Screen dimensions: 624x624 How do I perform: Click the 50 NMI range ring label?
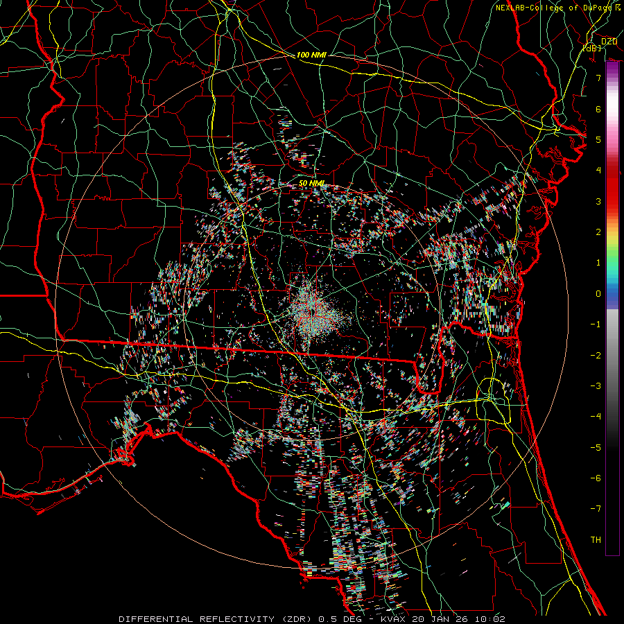311,183
